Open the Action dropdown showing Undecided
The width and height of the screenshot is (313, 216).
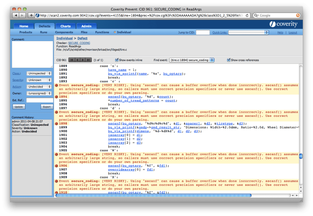[x=39, y=87]
